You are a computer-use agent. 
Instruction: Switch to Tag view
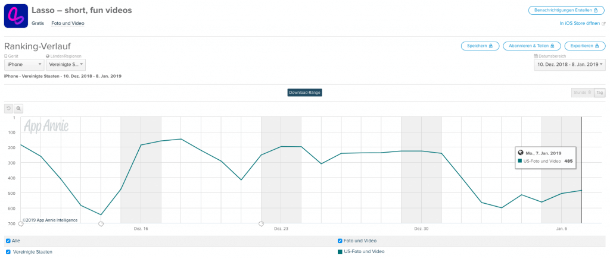point(600,93)
